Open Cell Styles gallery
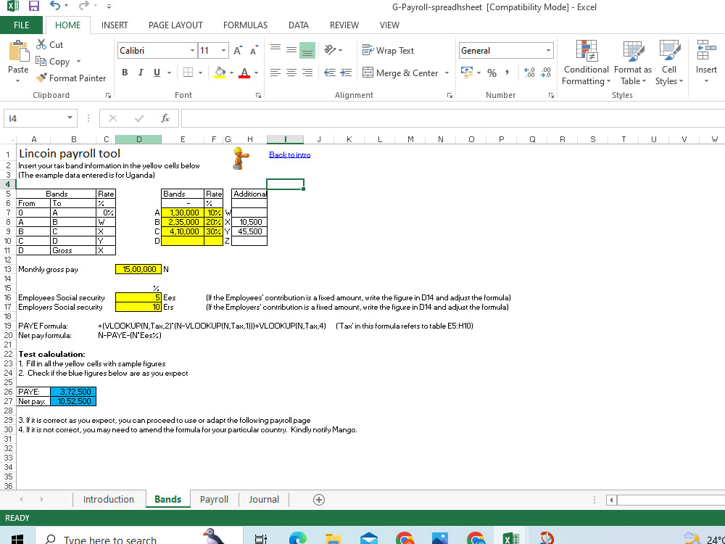This screenshot has width=725, height=544. pos(669,63)
